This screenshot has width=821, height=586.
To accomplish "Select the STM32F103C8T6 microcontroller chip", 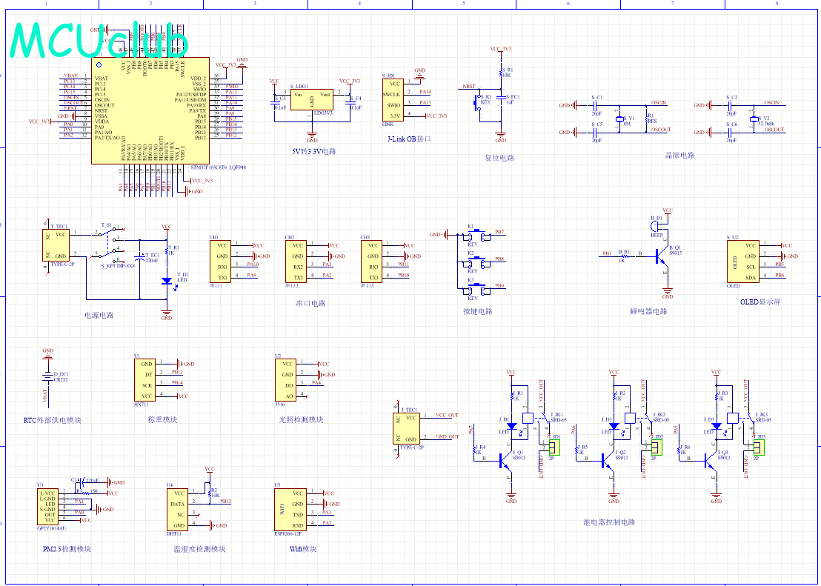I will [149, 111].
